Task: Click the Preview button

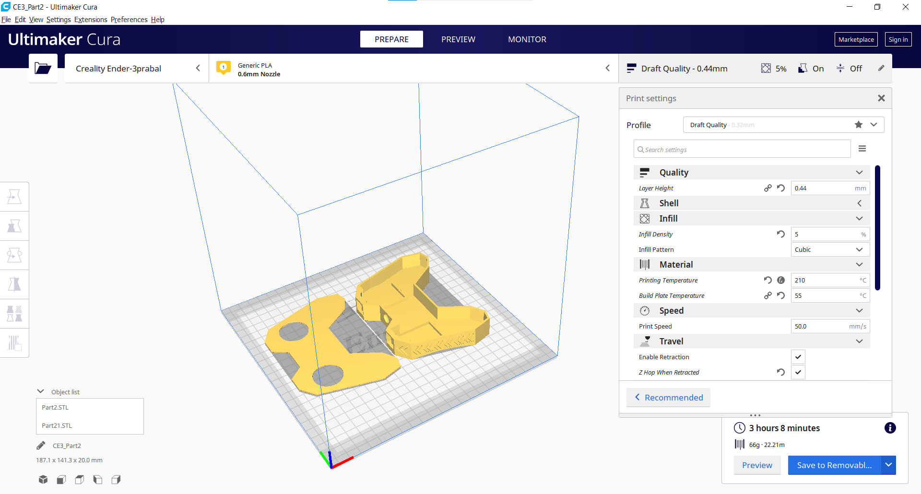Action: pyautogui.click(x=757, y=465)
